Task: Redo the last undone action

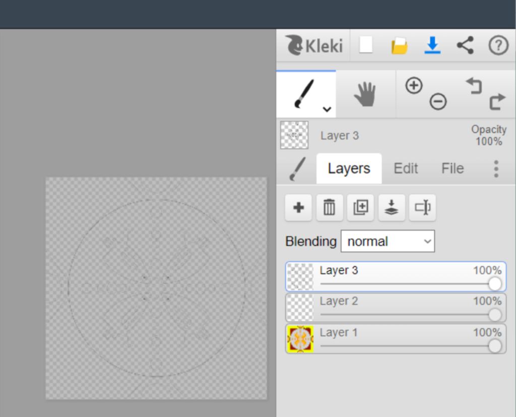Action: (x=497, y=101)
